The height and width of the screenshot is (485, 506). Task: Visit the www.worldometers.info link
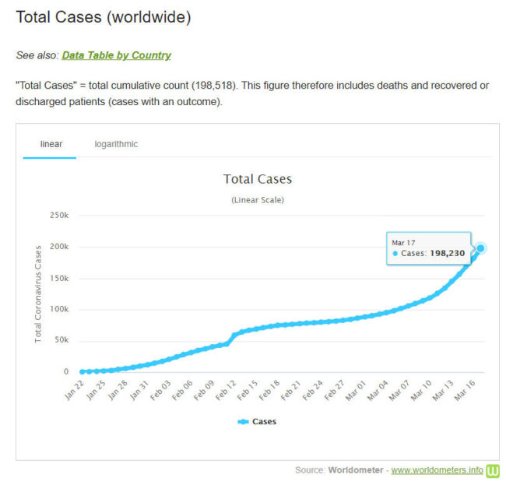[437, 470]
